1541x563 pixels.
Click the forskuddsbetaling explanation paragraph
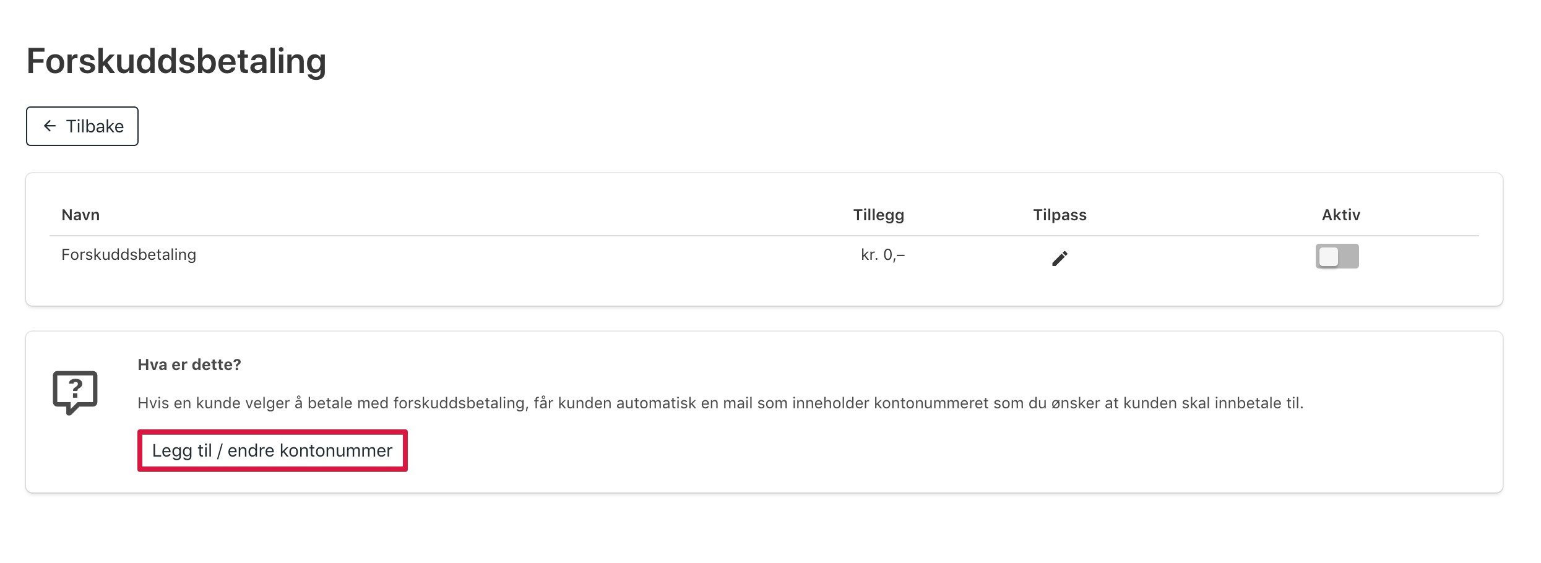[720, 403]
